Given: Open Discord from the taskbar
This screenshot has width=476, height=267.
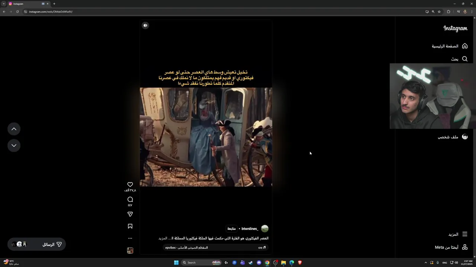Looking at the screenshot, I should 259,263.
